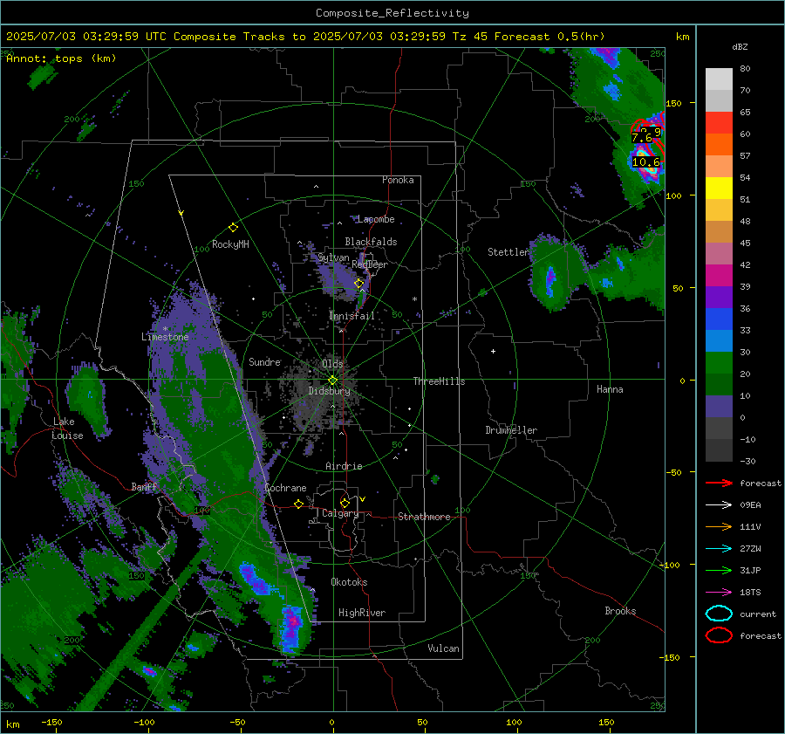Click the bright green swatch in dBZ scale

pos(719,363)
